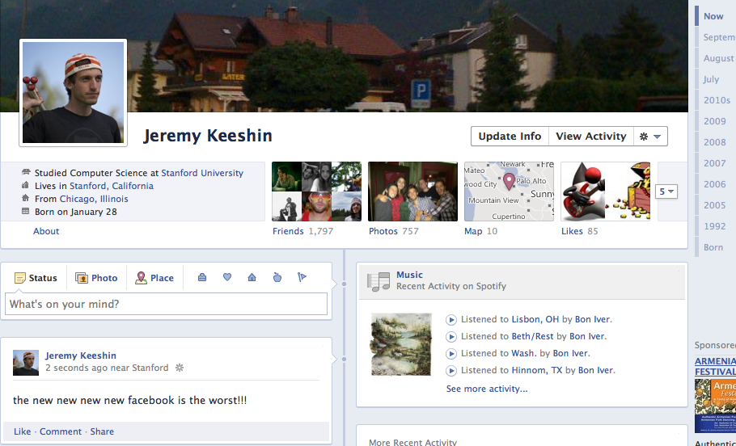Select the Photo tab in composer
736x446 pixels.
tap(96, 278)
